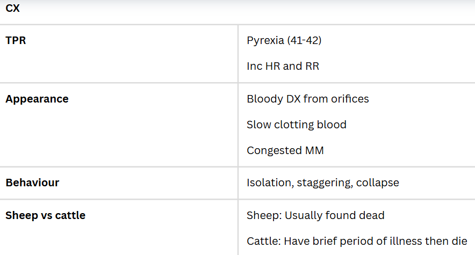The image size is (475, 255).
Task: Click the Cattle brief period of illness line
Action: pyautogui.click(x=357, y=241)
